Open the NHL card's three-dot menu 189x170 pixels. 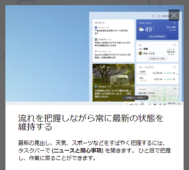[174, 45]
